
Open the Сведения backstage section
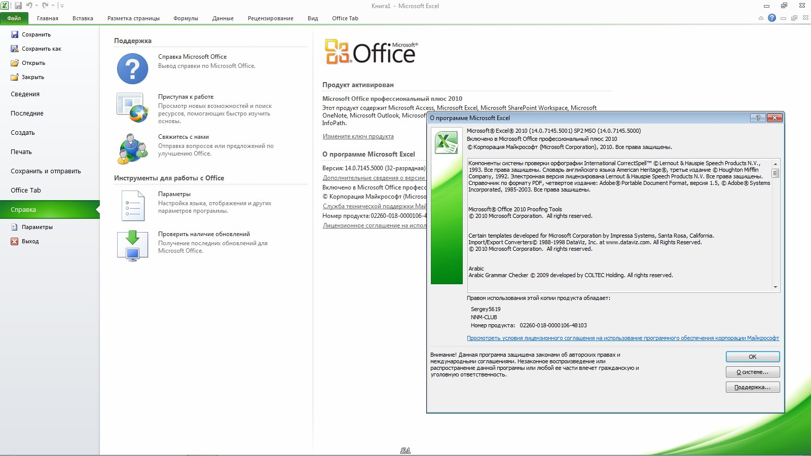pyautogui.click(x=25, y=94)
